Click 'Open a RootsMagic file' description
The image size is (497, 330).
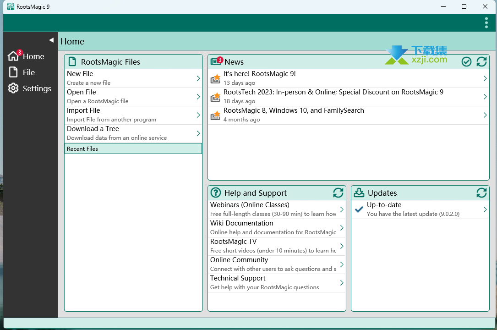tap(98, 101)
